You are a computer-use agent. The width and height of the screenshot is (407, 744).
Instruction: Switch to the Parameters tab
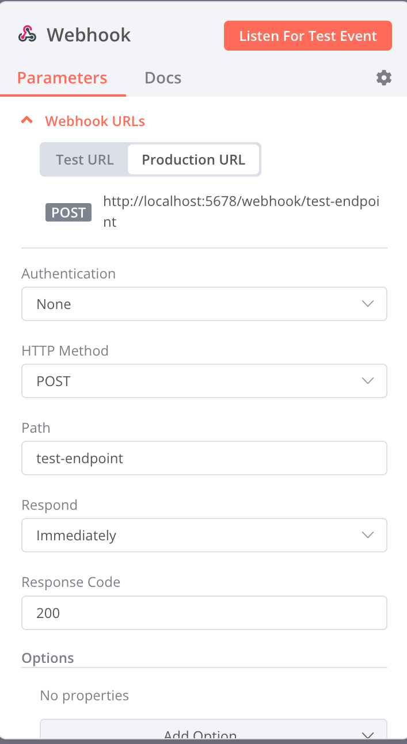coord(62,78)
